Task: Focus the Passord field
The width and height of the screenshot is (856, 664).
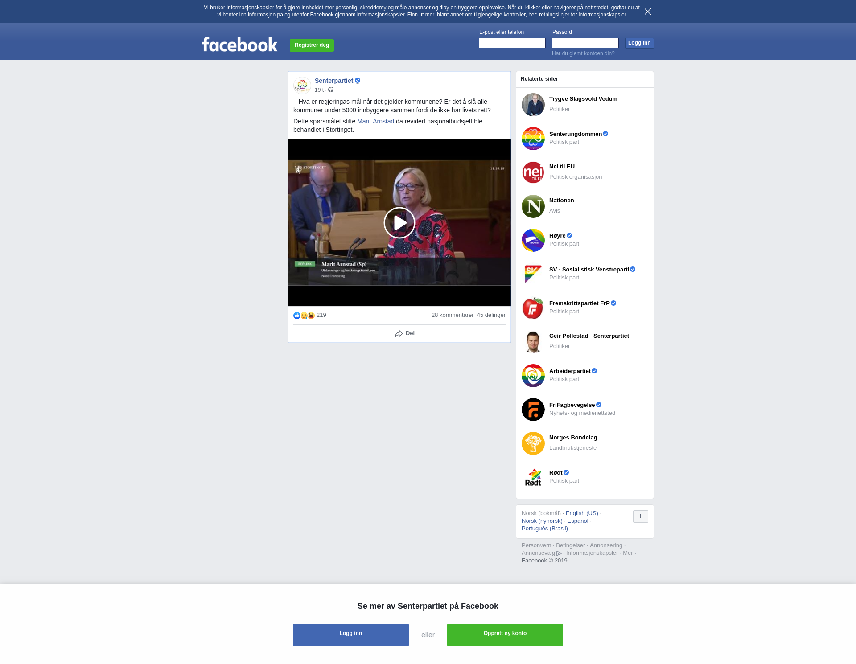Action: (x=585, y=43)
